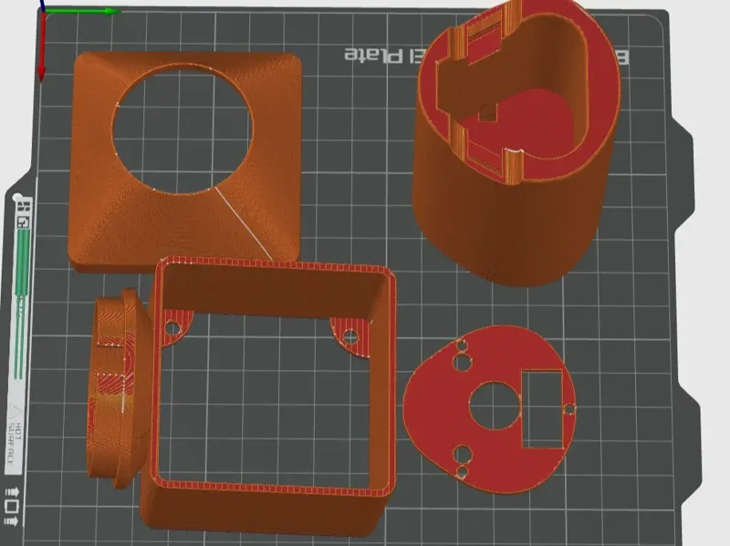This screenshot has height=546, width=730.
Task: Click the green purge line strip
Action: pyautogui.click(x=21, y=303)
